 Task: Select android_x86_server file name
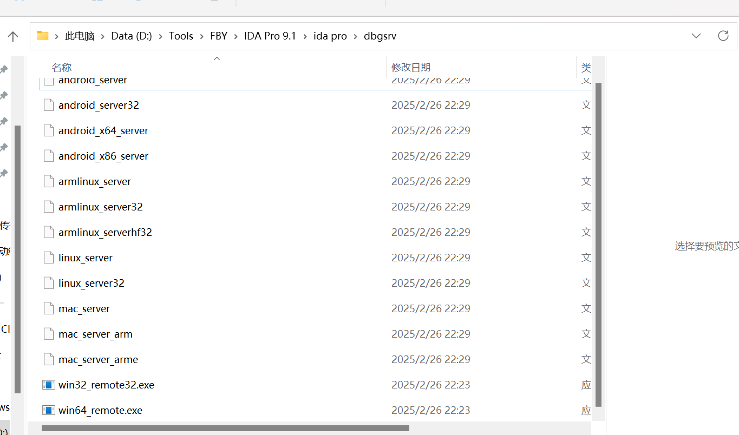103,156
